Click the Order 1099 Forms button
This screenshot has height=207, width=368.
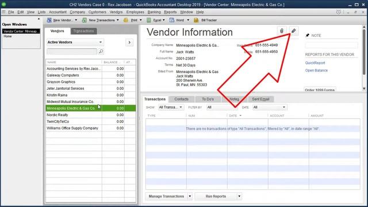click(320, 90)
